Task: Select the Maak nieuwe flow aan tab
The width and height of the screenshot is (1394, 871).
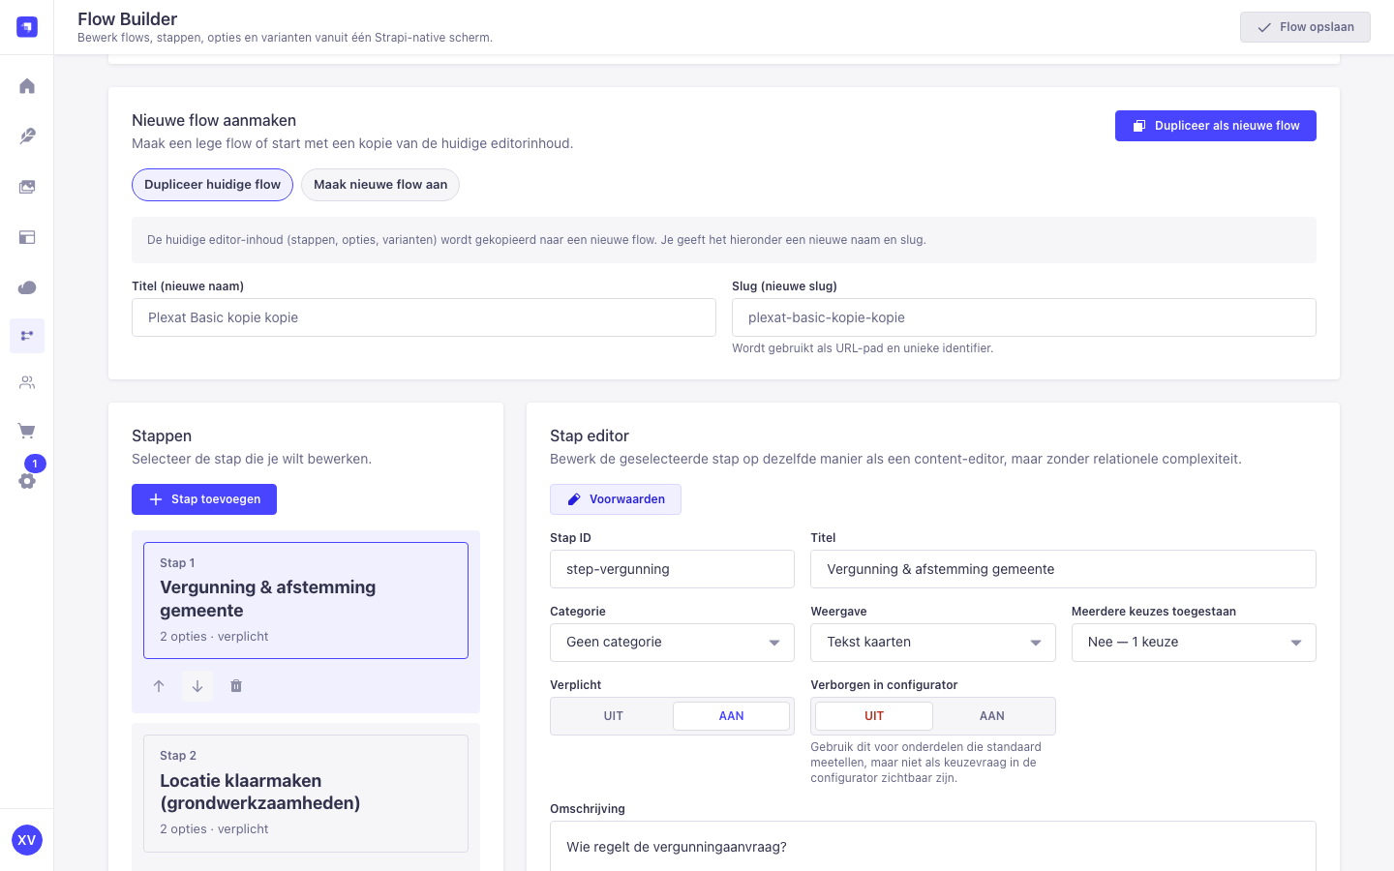Action: [380, 185]
